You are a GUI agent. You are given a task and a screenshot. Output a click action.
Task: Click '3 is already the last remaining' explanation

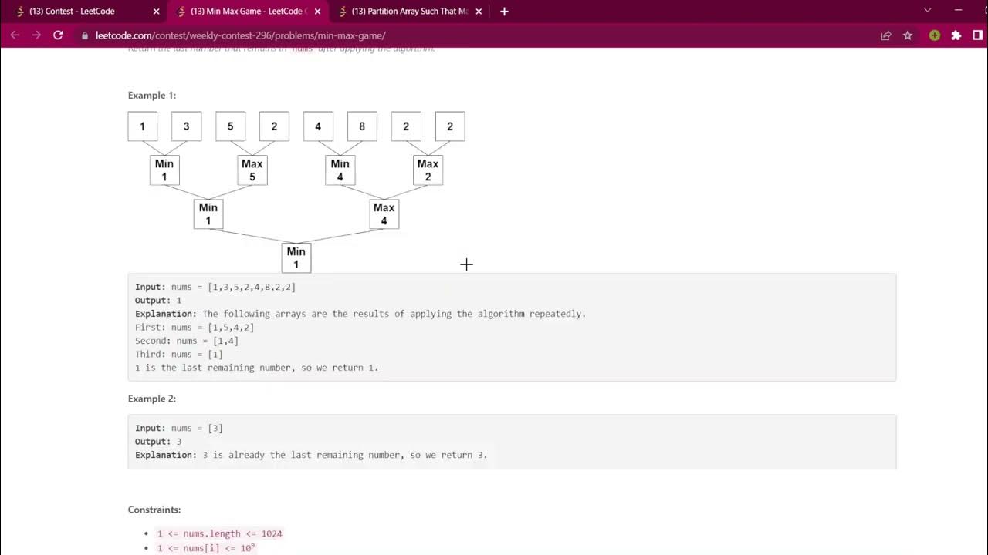pos(311,455)
